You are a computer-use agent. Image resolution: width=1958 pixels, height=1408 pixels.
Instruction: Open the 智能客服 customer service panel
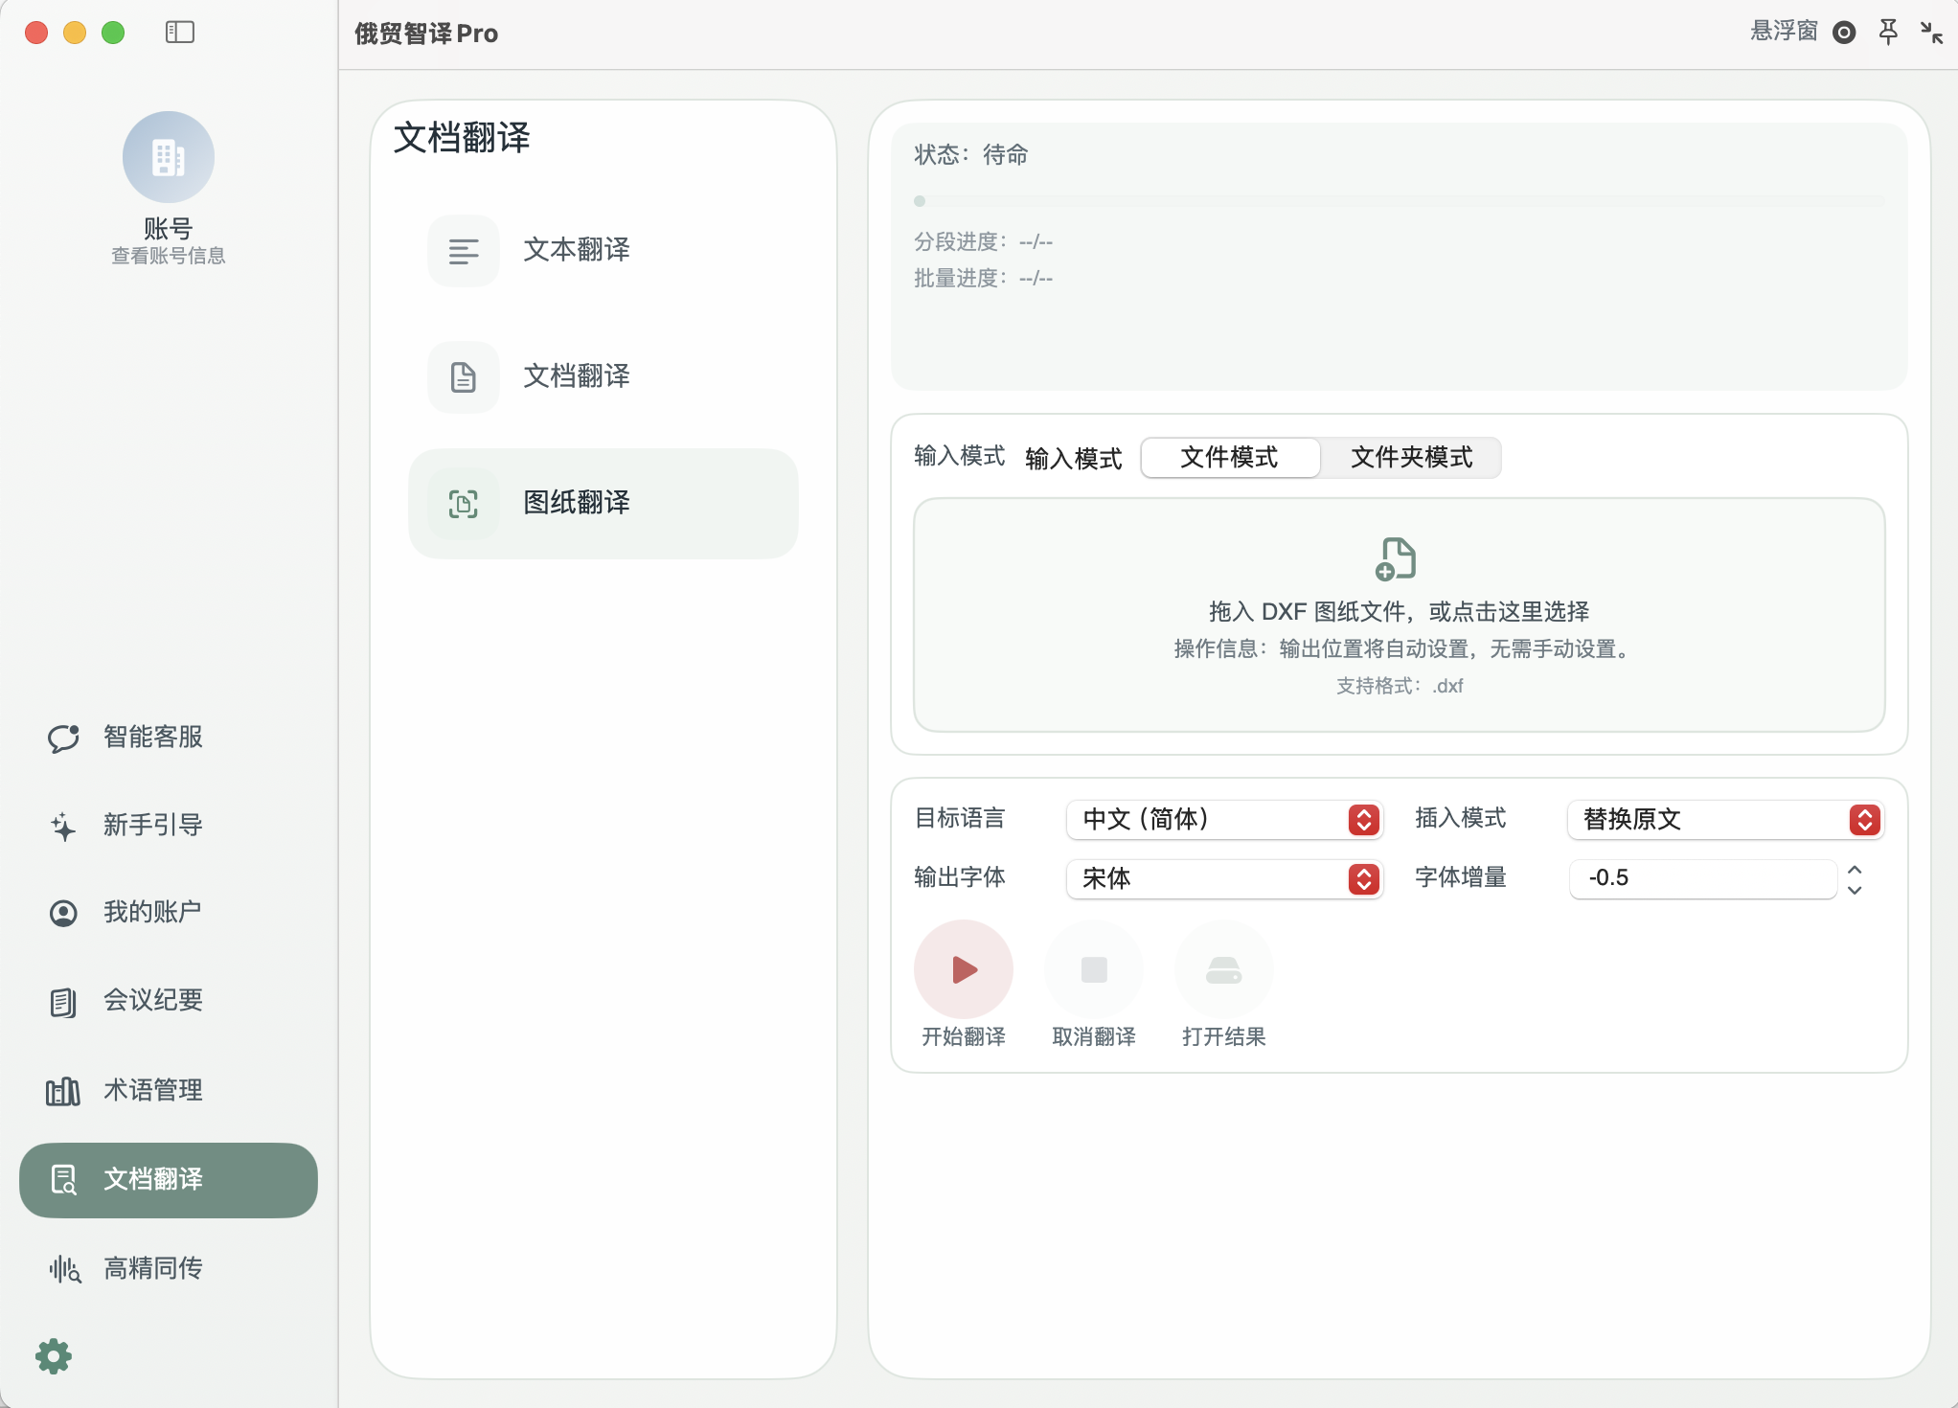click(x=151, y=738)
